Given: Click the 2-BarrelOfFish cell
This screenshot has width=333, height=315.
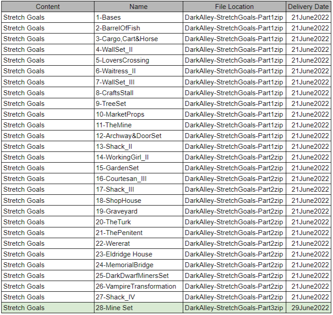Looking at the screenshot, I should pos(138,28).
